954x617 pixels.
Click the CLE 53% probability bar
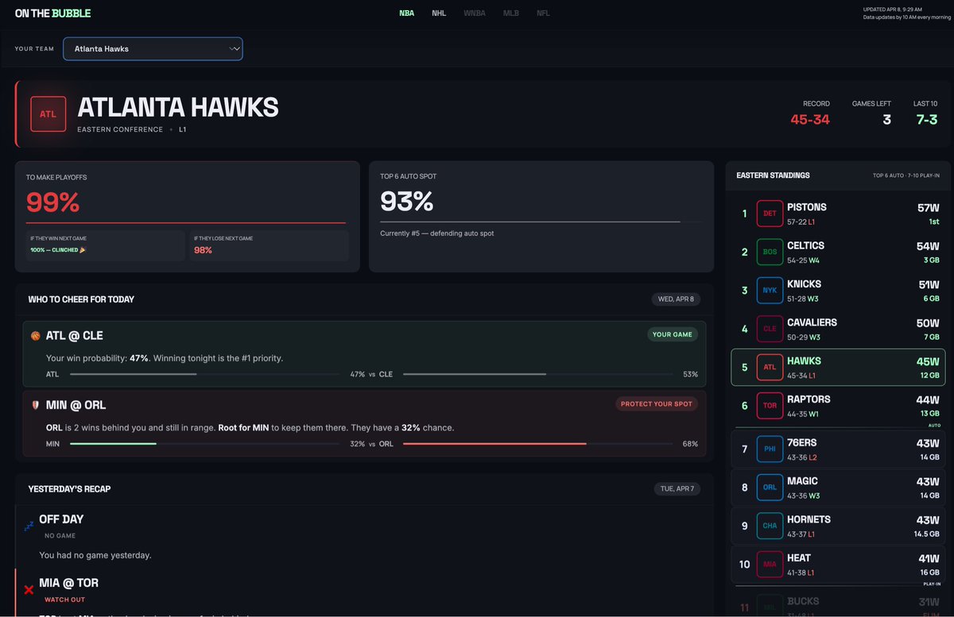537,374
